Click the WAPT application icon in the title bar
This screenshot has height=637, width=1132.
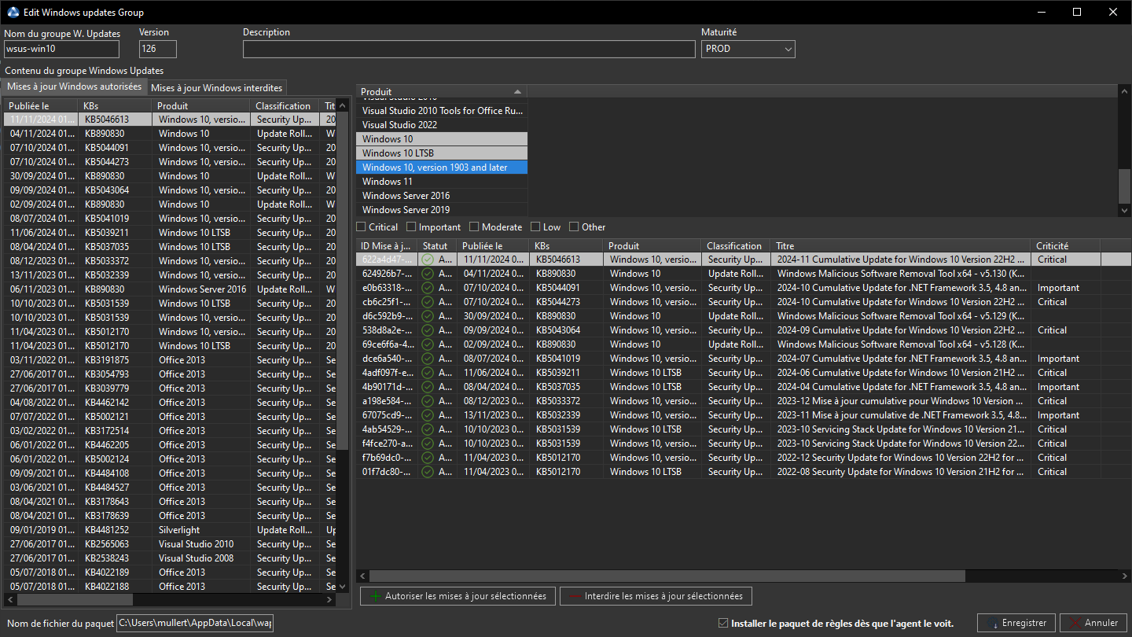[x=13, y=12]
